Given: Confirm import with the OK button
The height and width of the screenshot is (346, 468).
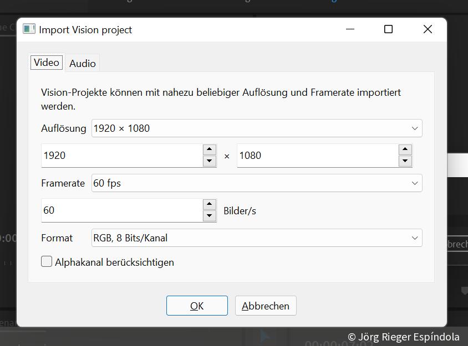Looking at the screenshot, I should pyautogui.click(x=197, y=305).
